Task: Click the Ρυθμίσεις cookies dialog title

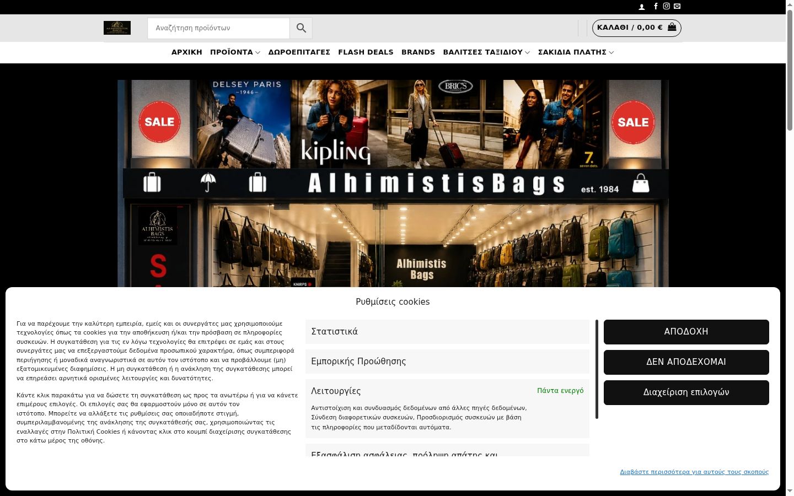Action: (x=393, y=302)
